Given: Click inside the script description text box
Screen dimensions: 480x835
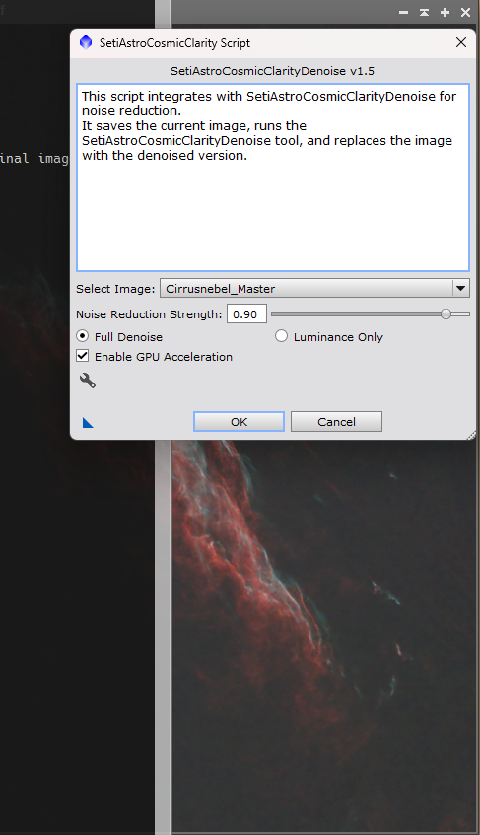Looking at the screenshot, I should [273, 177].
